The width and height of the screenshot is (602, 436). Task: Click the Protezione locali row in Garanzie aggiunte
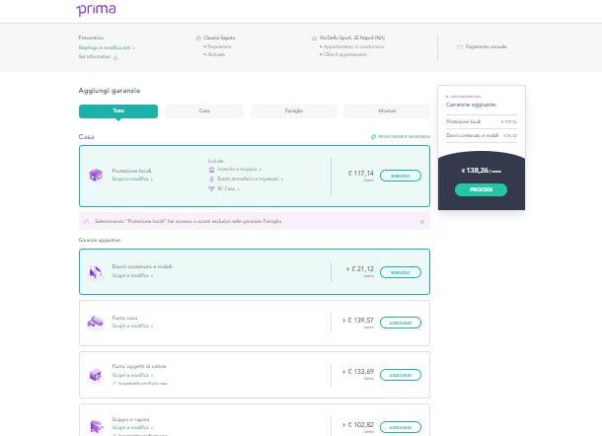[x=482, y=121]
